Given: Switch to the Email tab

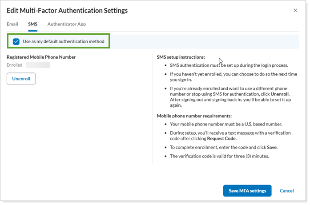Looking at the screenshot, I should click(x=12, y=24).
